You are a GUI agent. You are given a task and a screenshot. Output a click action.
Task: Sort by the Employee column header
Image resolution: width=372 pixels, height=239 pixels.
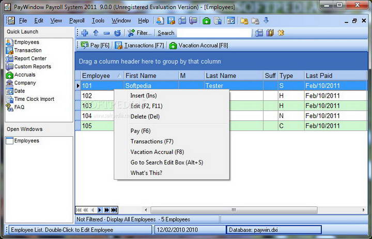102,76
